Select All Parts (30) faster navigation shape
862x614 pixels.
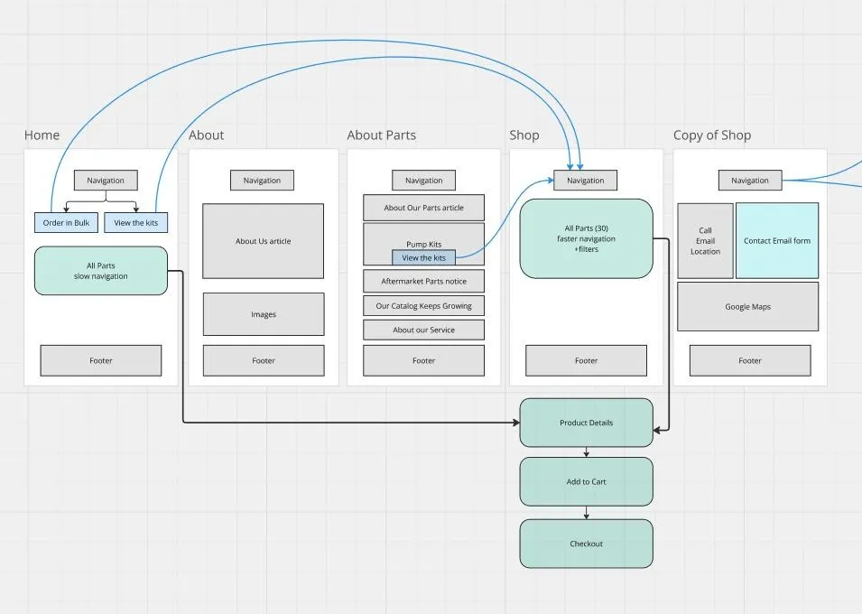click(x=586, y=238)
